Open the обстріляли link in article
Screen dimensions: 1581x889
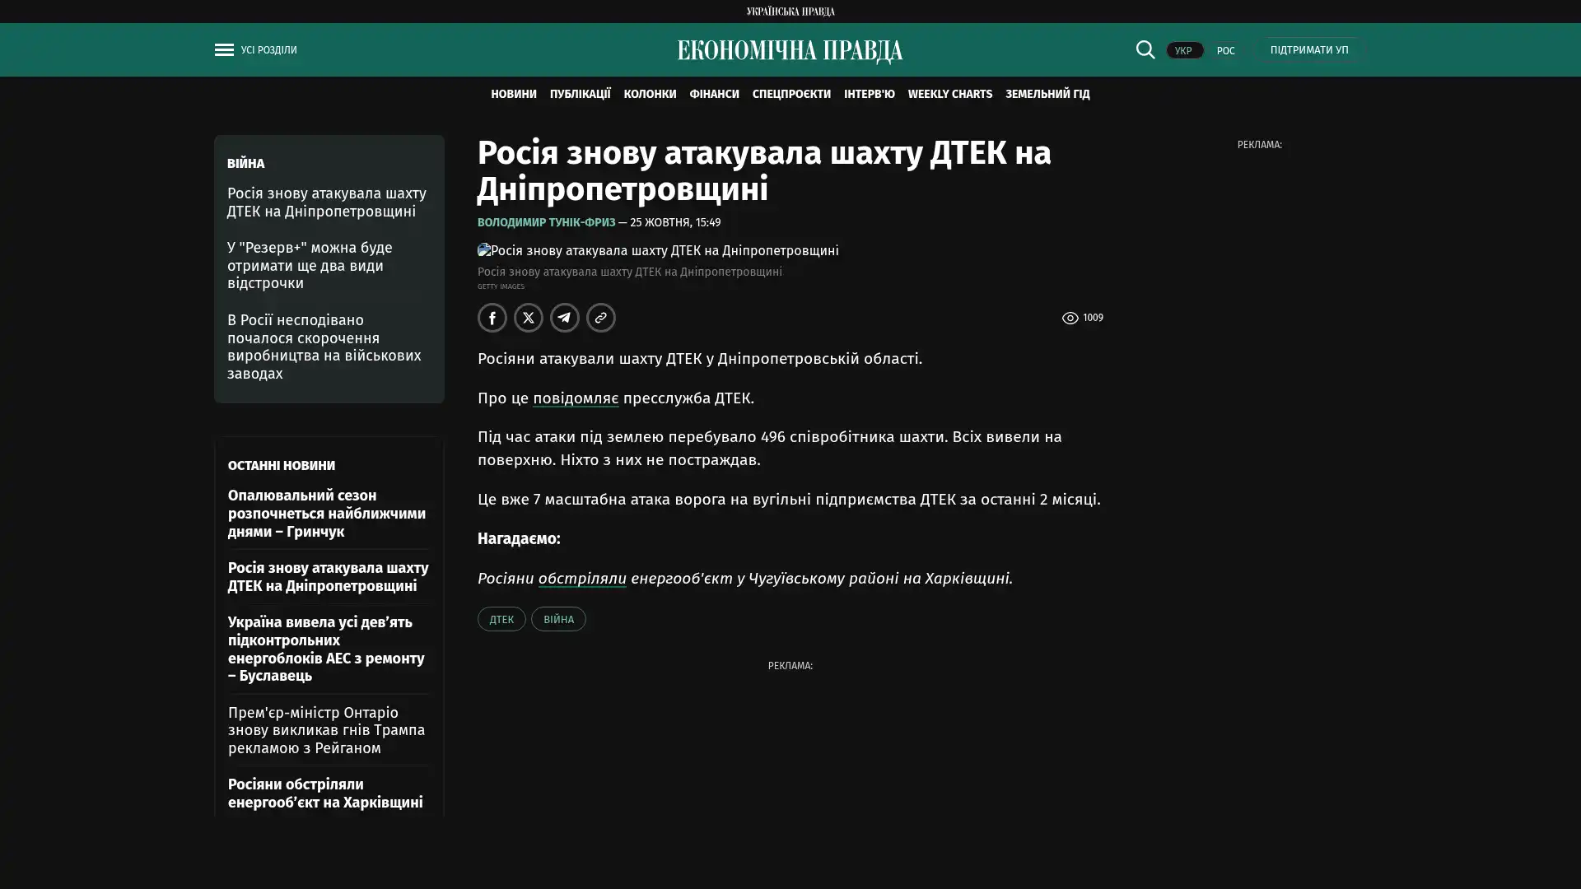pyautogui.click(x=582, y=578)
